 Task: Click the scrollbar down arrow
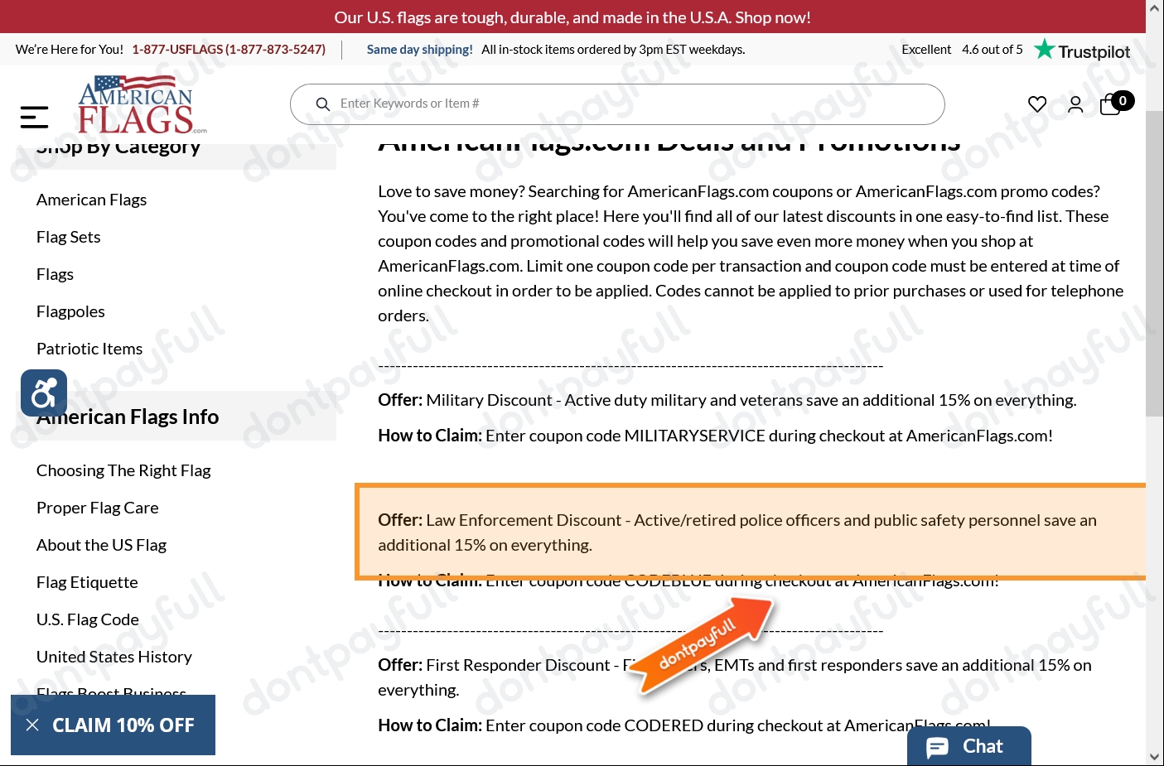(x=1155, y=756)
